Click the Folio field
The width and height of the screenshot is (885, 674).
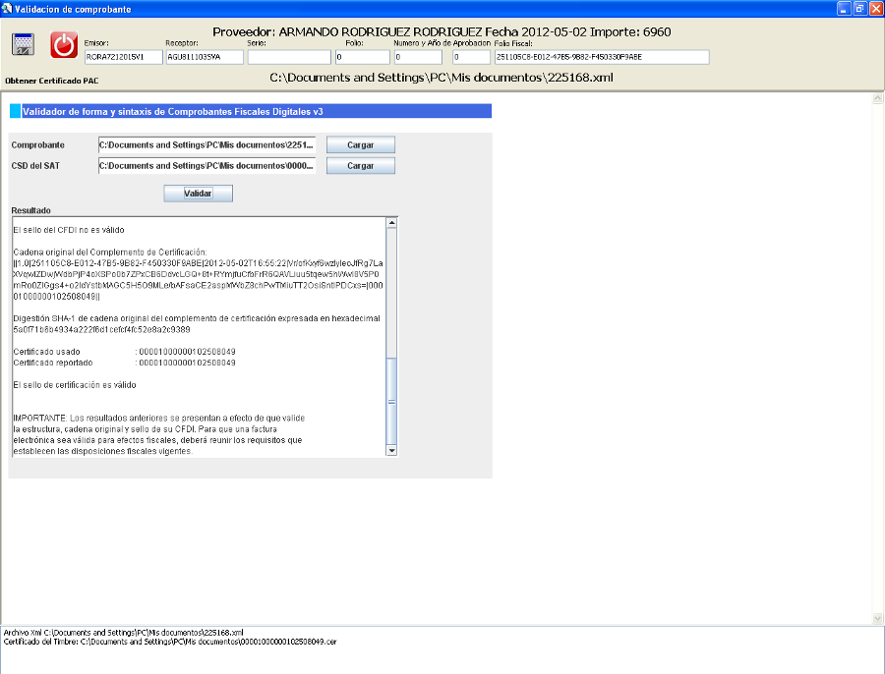click(x=361, y=57)
